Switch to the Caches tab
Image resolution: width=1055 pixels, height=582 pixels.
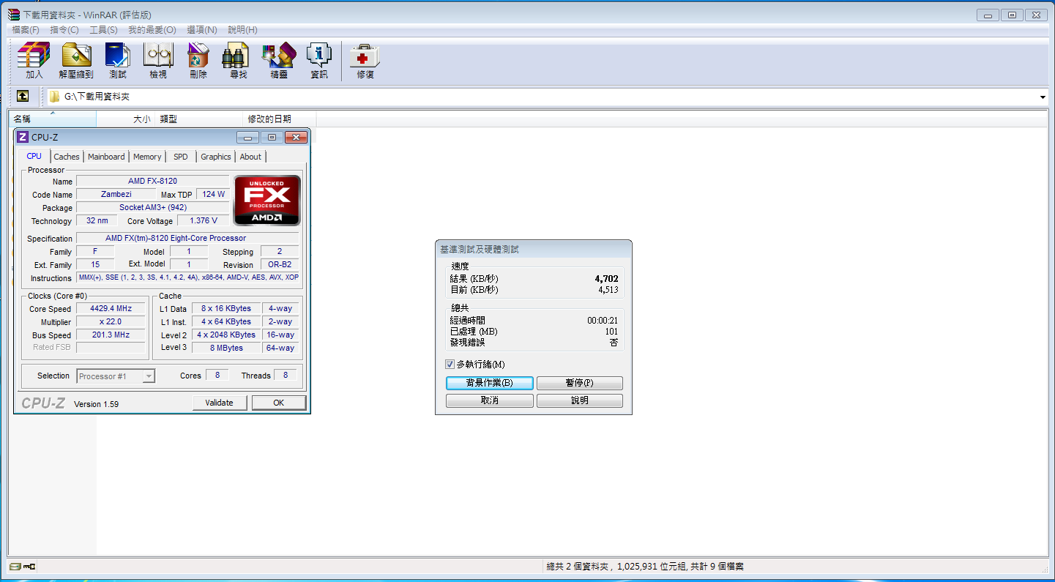pyautogui.click(x=67, y=157)
